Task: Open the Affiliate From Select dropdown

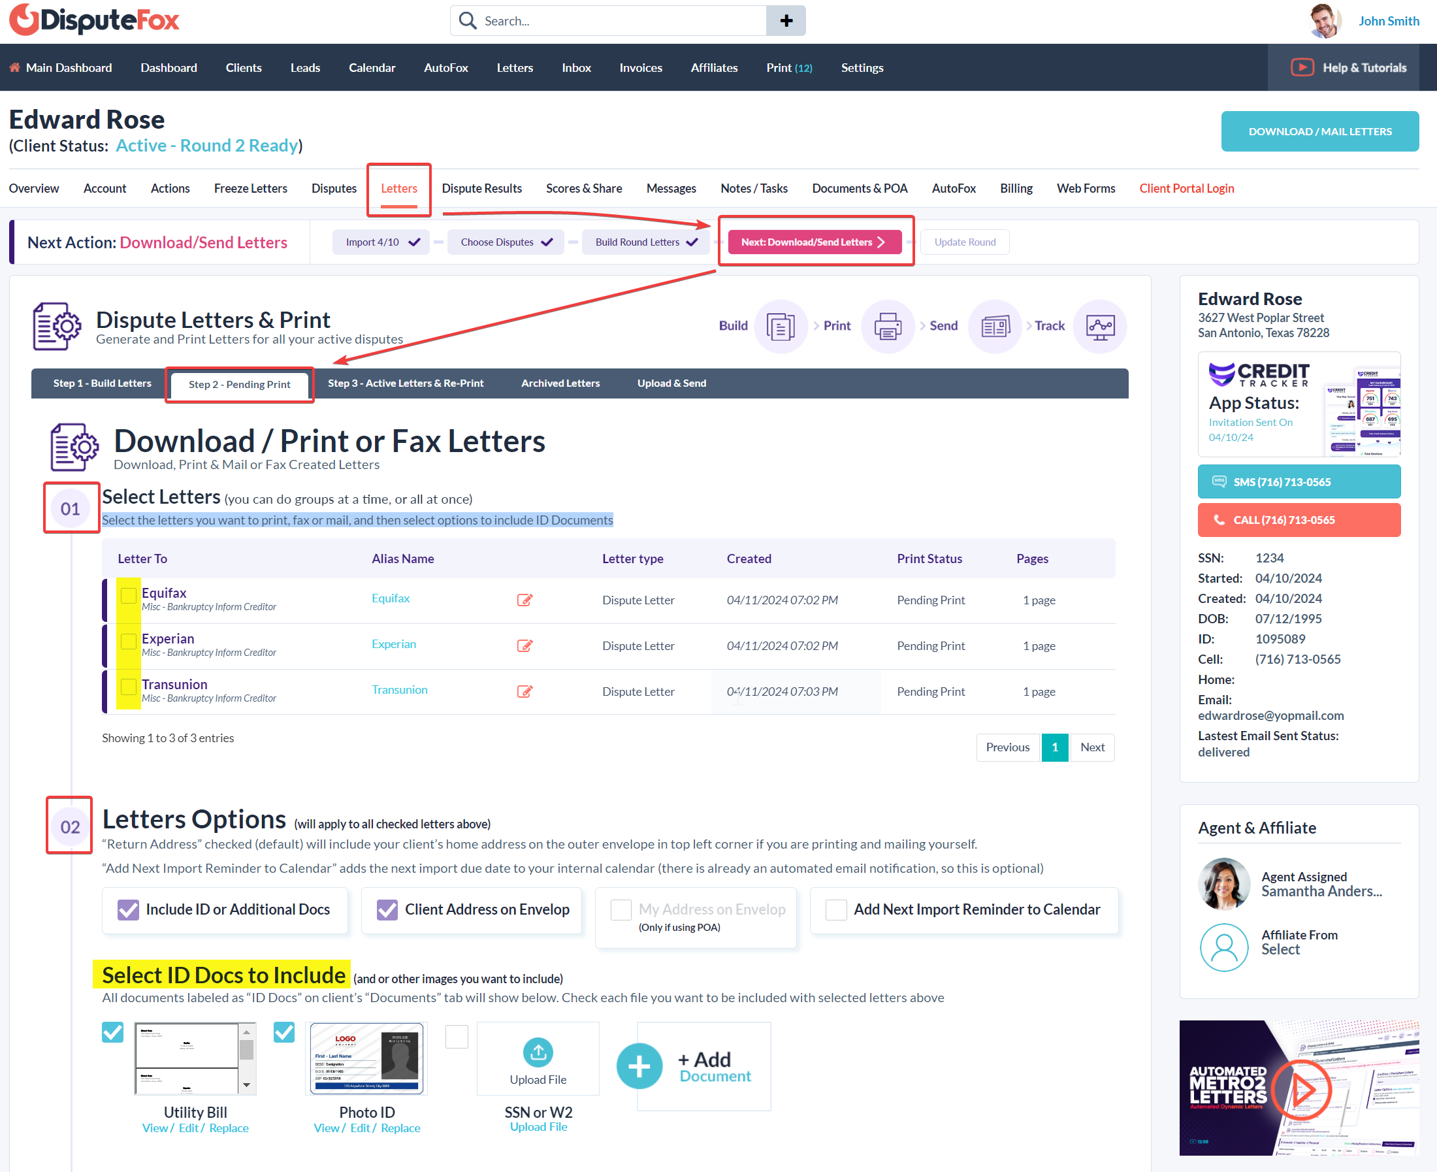Action: [x=1280, y=949]
